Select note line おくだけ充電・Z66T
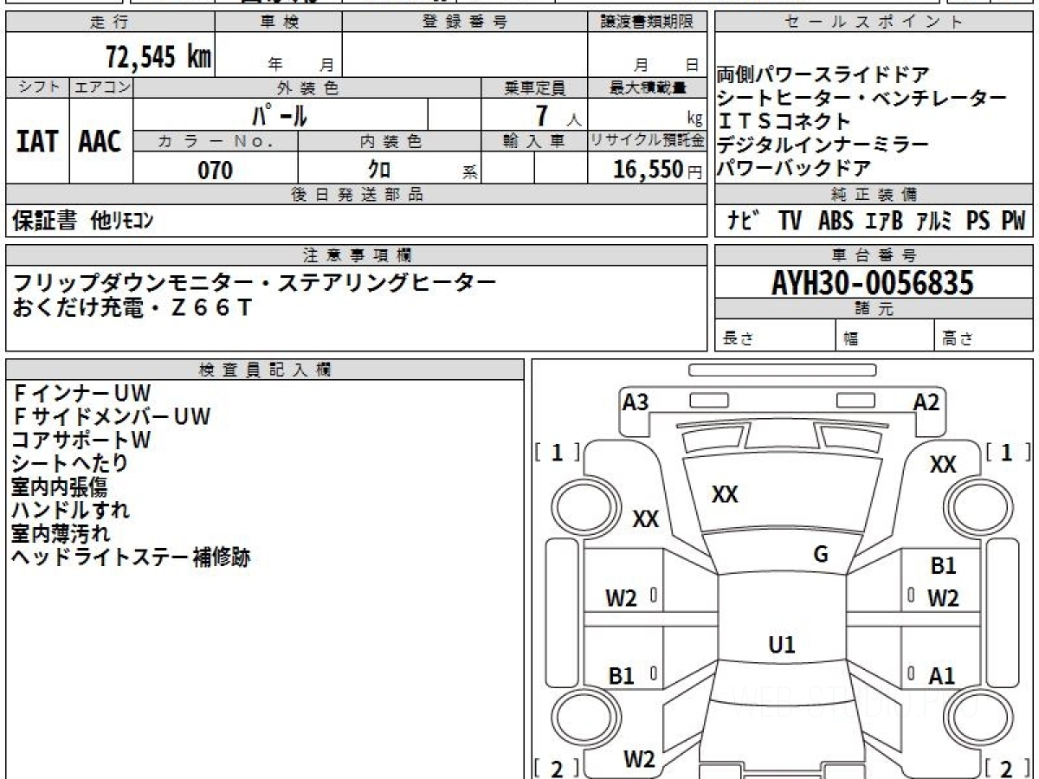The width and height of the screenshot is (1039, 779). tap(132, 307)
